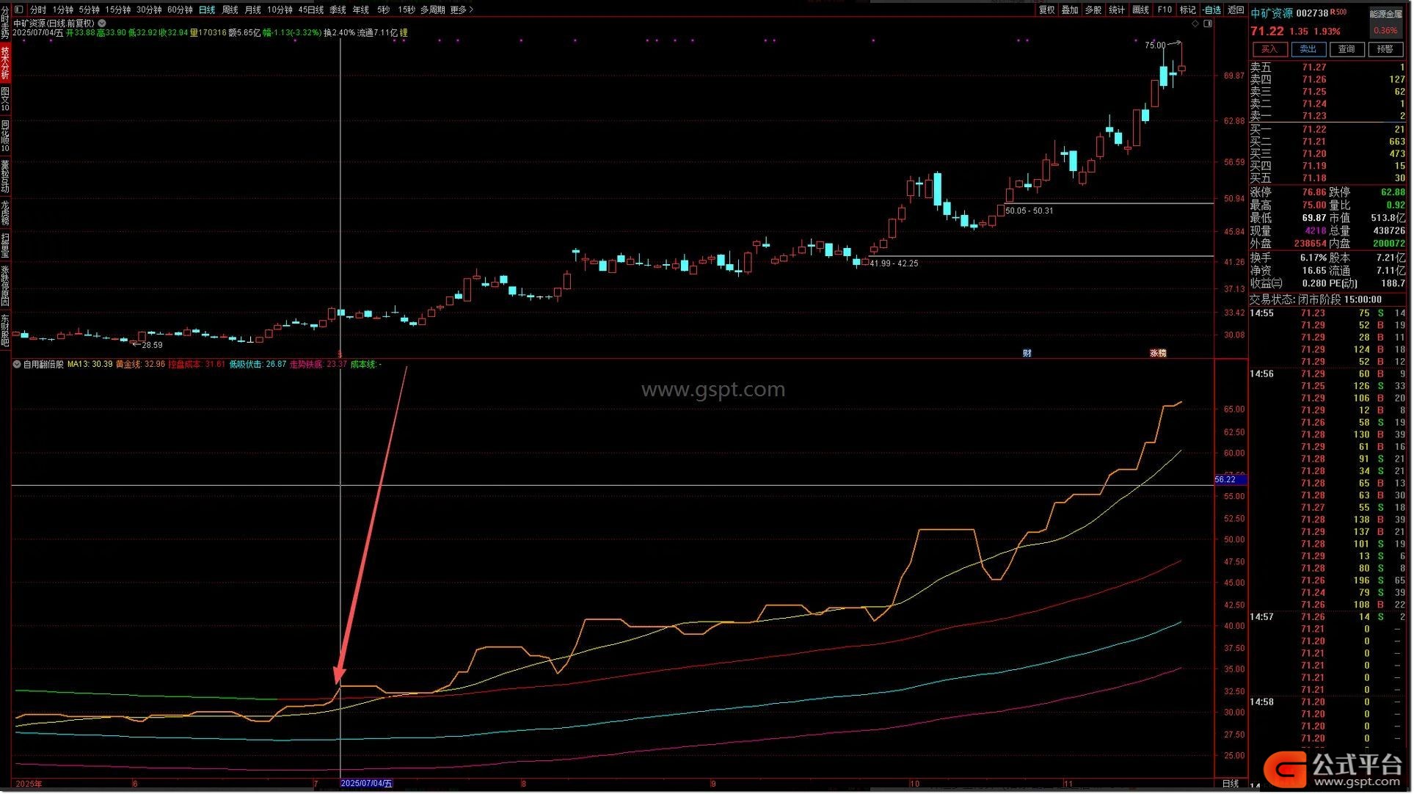Click the diamond icon in chart corner
The image size is (1414, 794).
[x=1195, y=23]
